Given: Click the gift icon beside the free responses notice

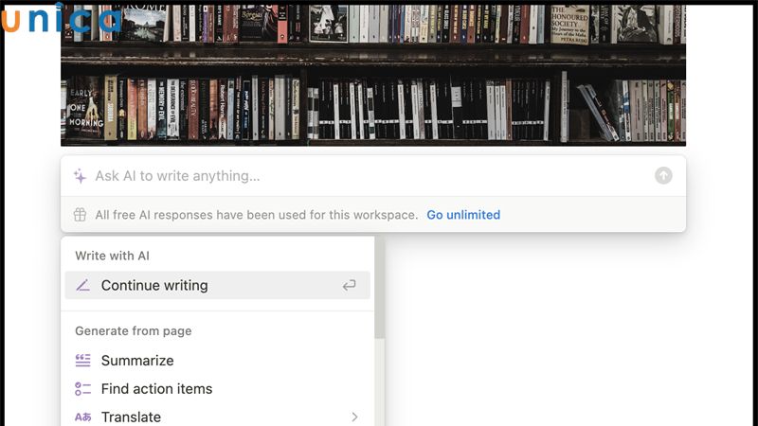Looking at the screenshot, I should (81, 215).
